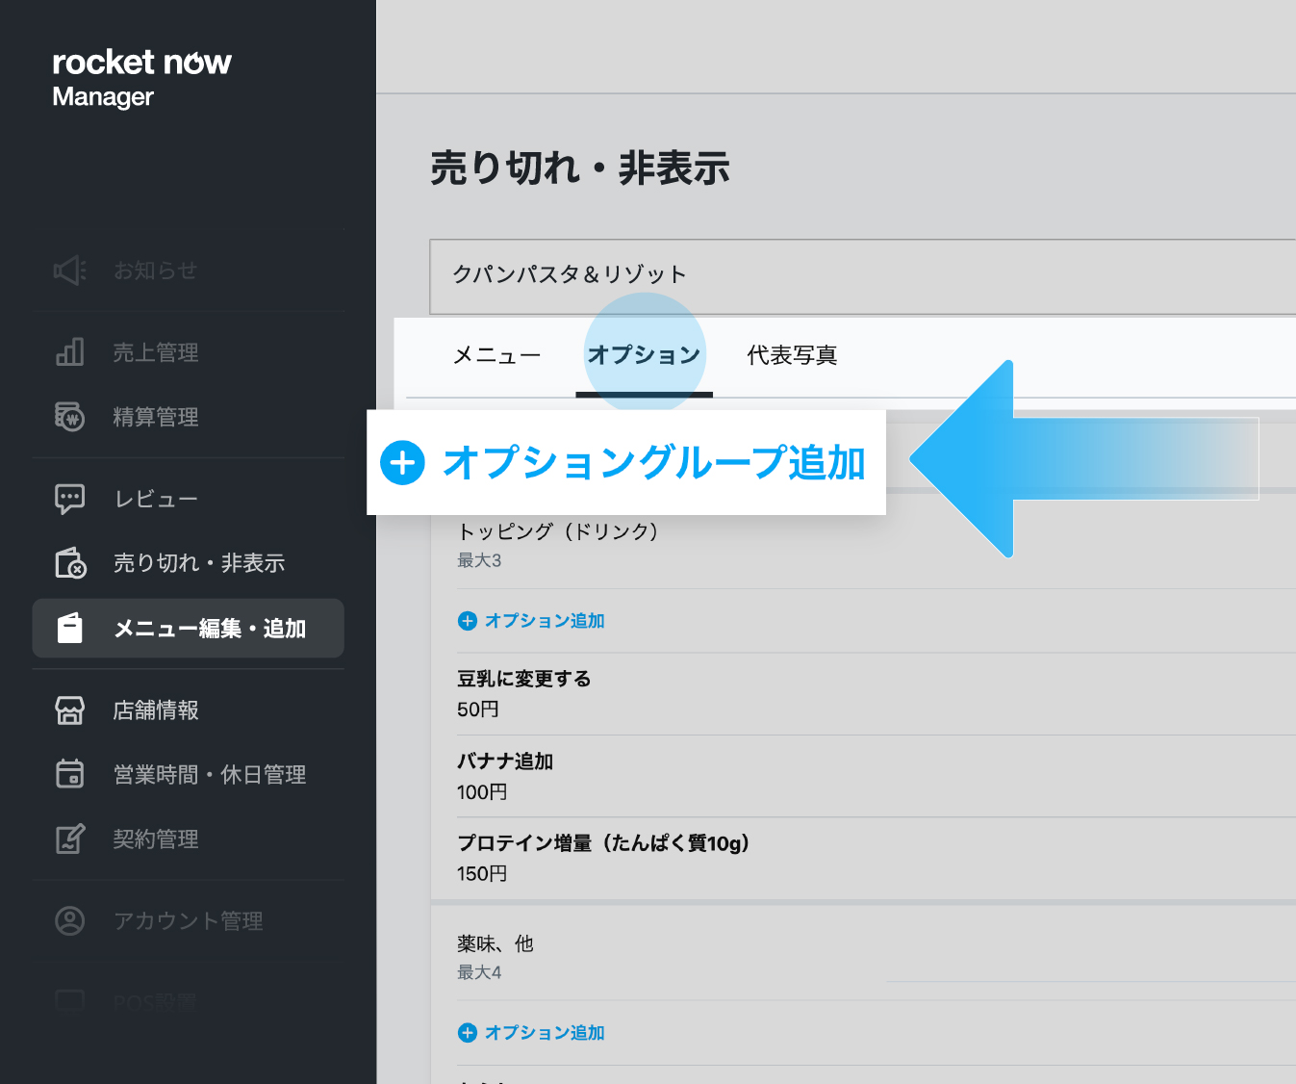Click the 売り切れ・非表示 page heading
Viewport: 1296px width, 1084px height.
click(x=580, y=168)
